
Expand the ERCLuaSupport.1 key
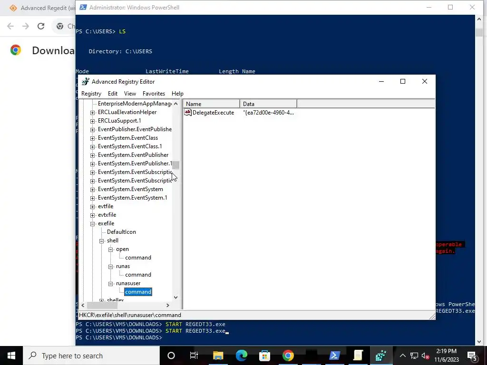92,121
